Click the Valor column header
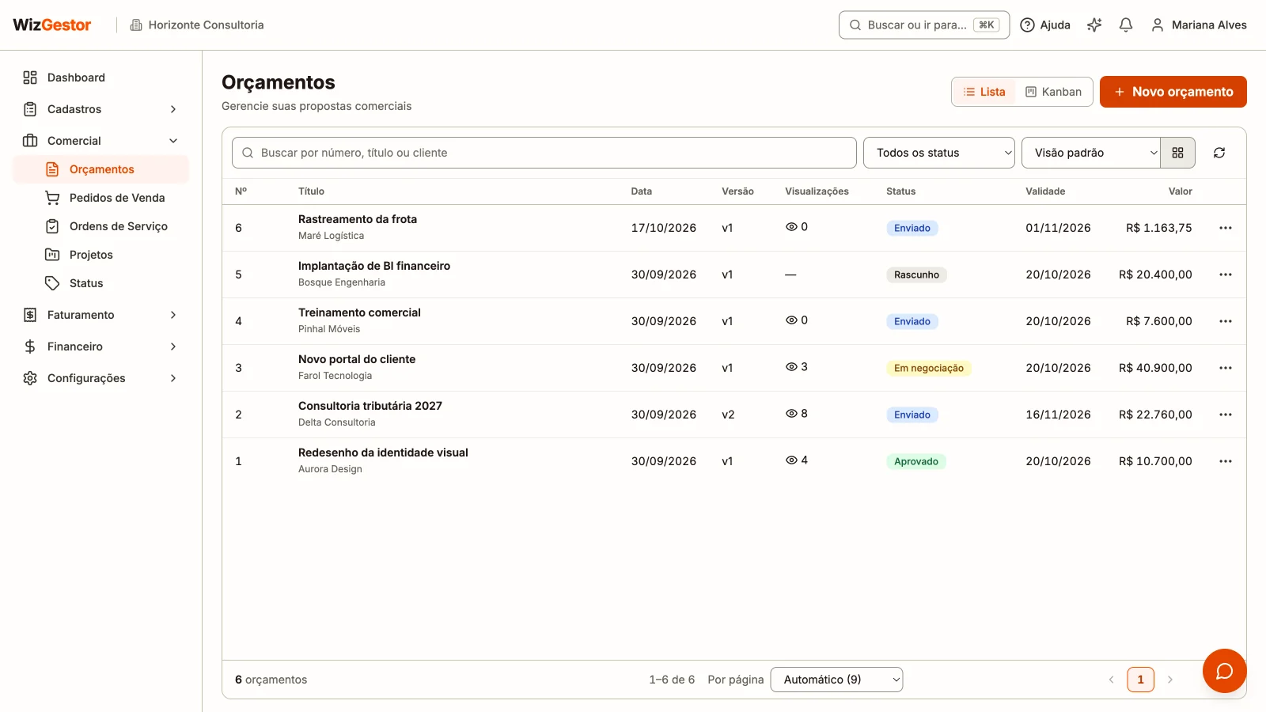Screen dimensions: 1266x712 [x=1180, y=191]
